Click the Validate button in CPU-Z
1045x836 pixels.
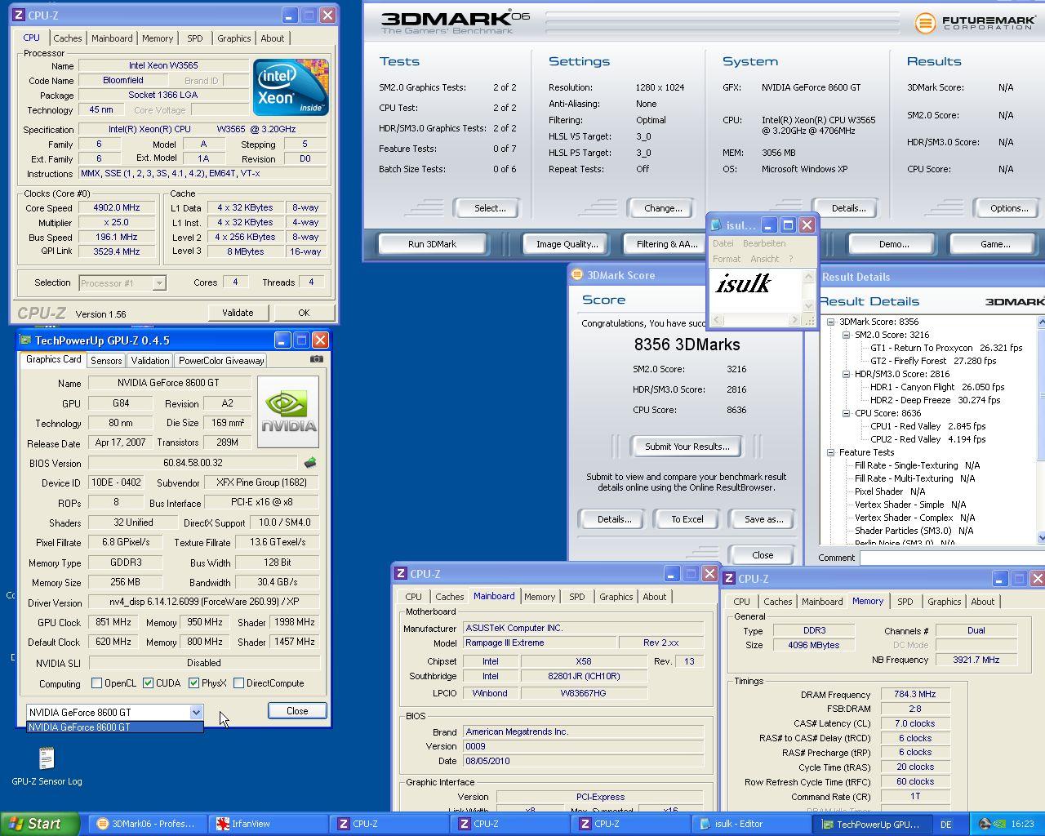[x=238, y=313]
